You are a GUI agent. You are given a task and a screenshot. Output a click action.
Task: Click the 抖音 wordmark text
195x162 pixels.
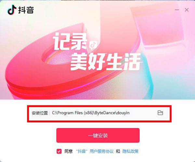(26, 10)
